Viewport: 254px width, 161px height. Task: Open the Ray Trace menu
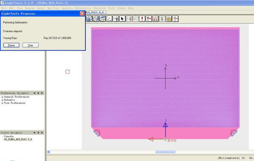click(53, 8)
